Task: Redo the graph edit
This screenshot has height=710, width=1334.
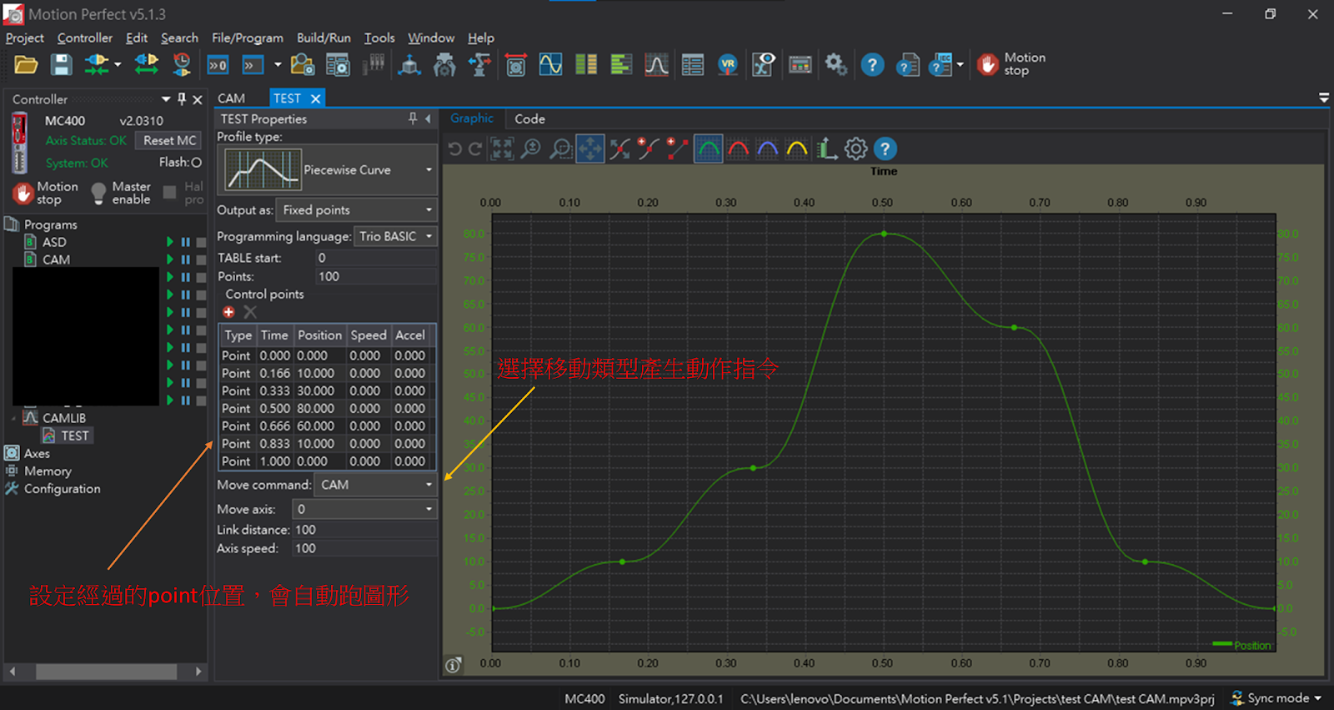Action: pyautogui.click(x=475, y=149)
